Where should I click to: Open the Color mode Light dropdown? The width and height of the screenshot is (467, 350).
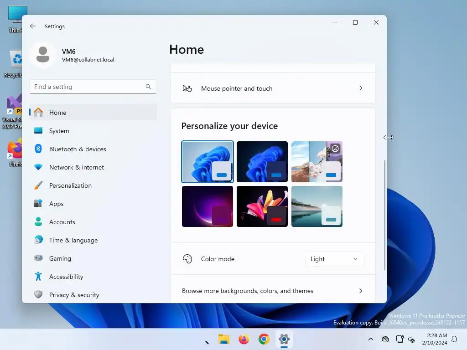[x=334, y=259]
